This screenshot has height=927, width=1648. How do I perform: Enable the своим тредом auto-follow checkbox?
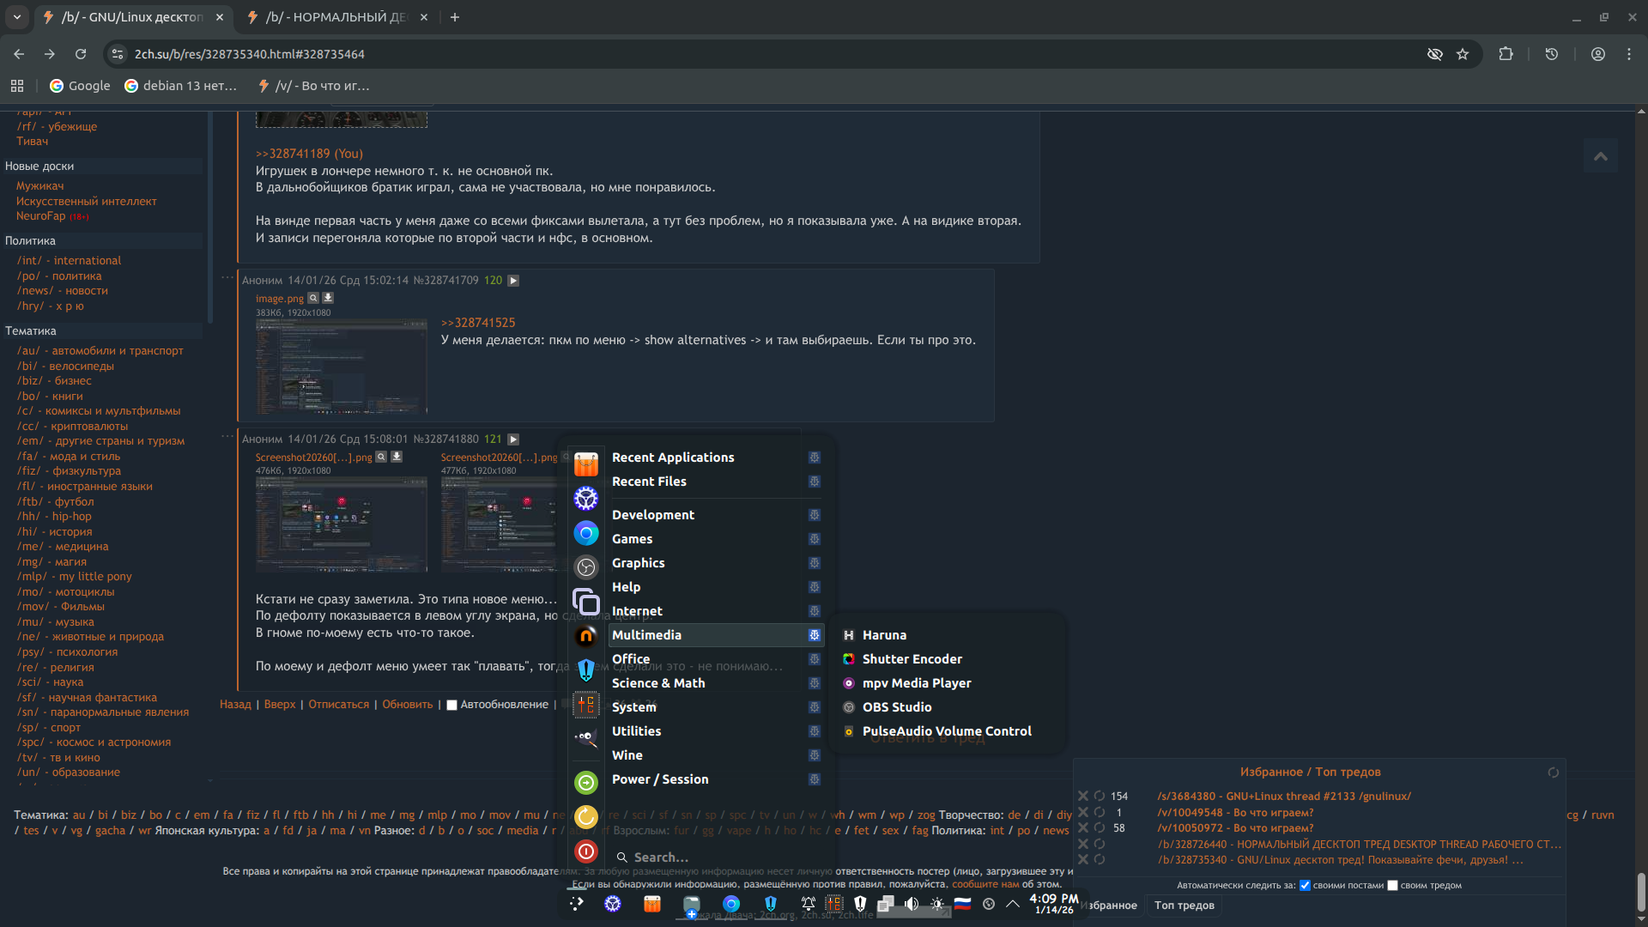(x=1392, y=886)
